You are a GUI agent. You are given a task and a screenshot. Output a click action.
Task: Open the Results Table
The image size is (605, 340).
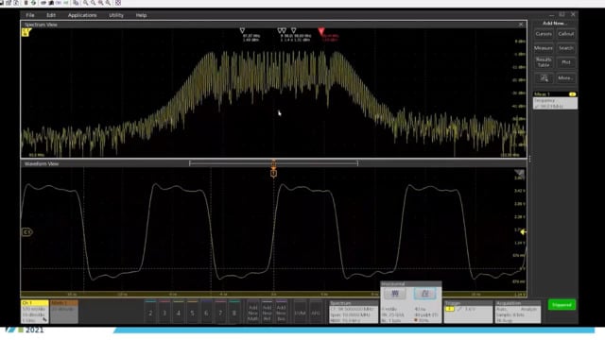click(x=544, y=62)
